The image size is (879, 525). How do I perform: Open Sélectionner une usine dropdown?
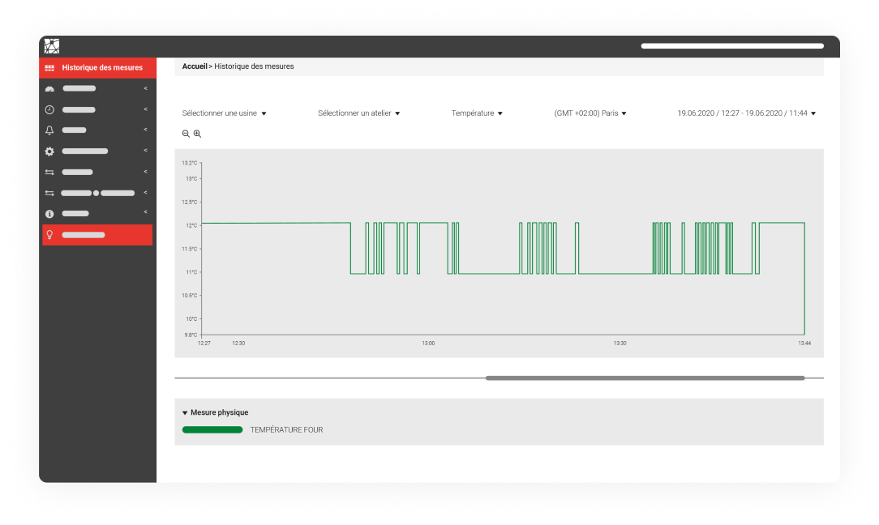pos(225,113)
